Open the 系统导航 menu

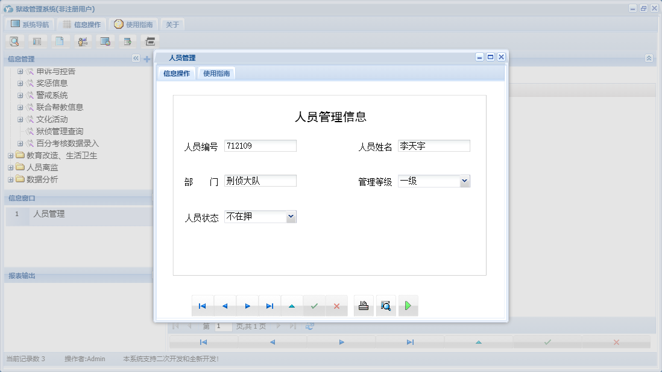pyautogui.click(x=30, y=24)
